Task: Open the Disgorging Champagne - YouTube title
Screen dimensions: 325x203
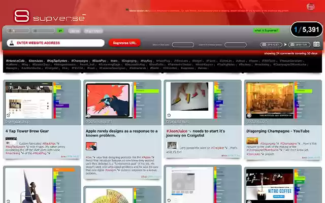Action: tap(278, 131)
